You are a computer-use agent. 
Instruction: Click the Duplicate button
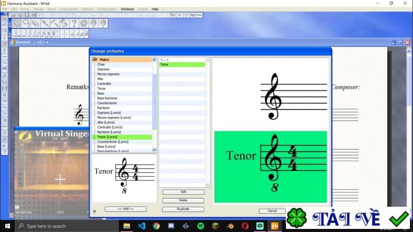tap(183, 209)
